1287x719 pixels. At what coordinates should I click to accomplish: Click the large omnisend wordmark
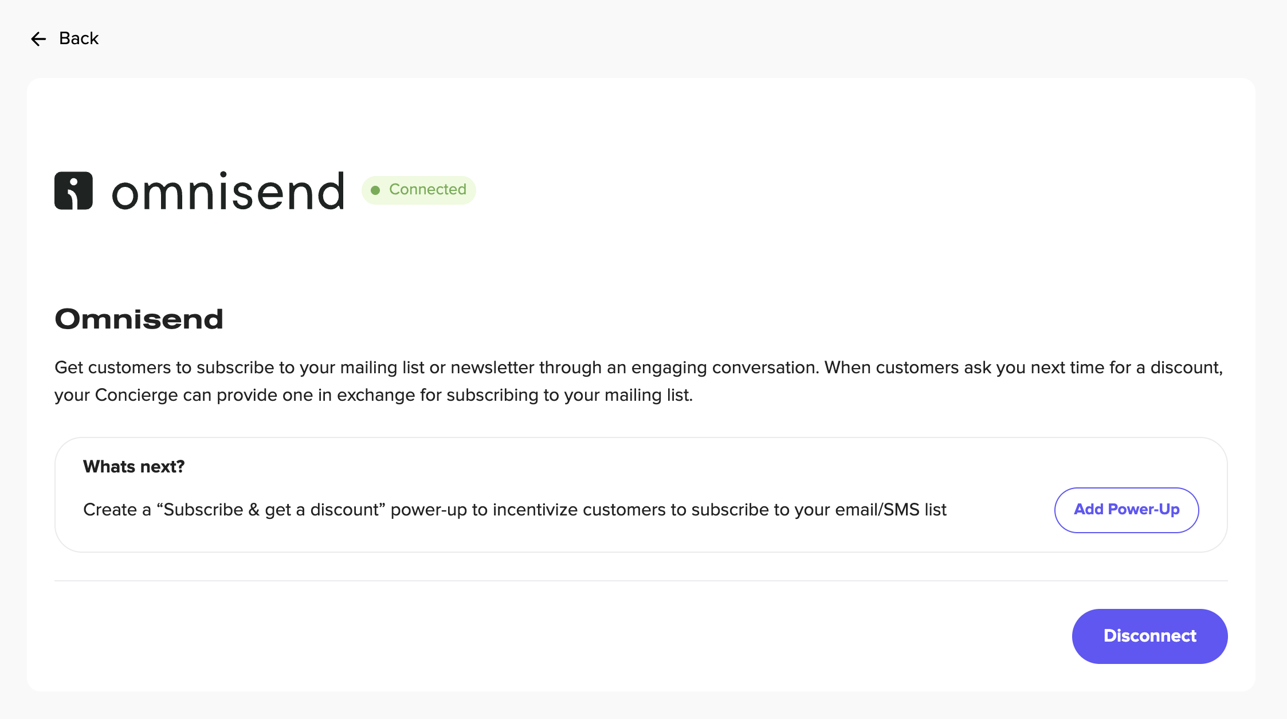(x=228, y=192)
